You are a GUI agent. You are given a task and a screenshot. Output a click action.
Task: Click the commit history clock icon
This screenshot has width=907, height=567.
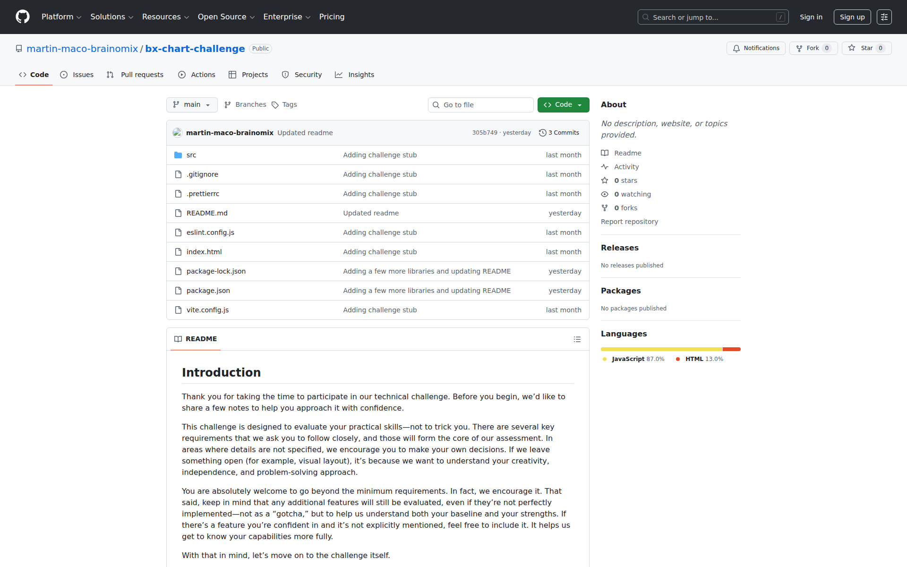pyautogui.click(x=543, y=133)
